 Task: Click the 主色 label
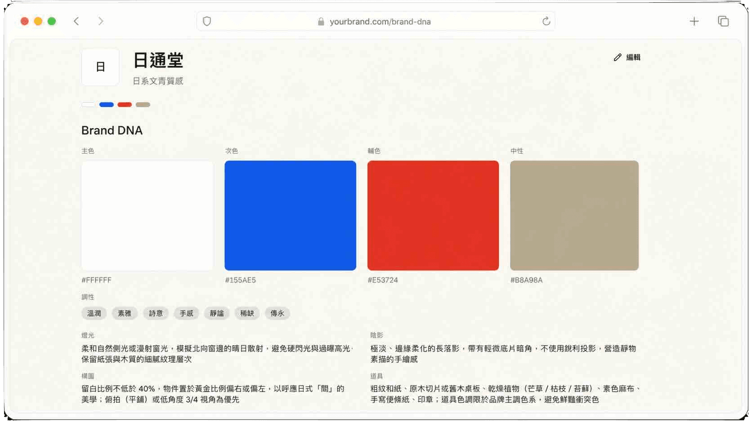pos(88,151)
